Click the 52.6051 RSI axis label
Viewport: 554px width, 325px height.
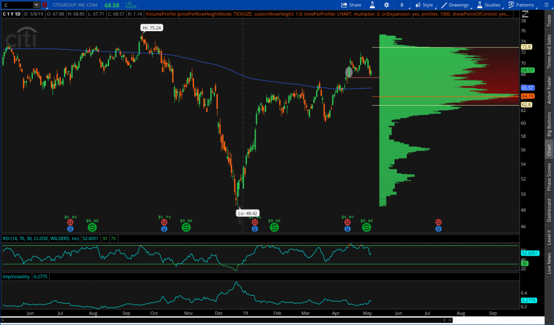(x=530, y=253)
